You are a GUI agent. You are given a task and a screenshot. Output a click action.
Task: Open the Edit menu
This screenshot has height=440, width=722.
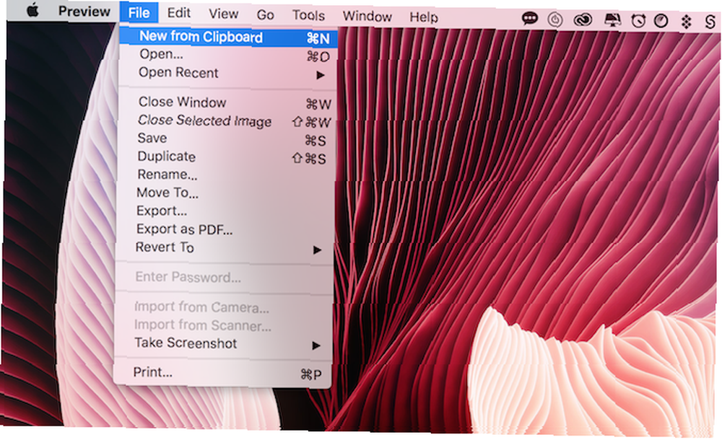[178, 13]
